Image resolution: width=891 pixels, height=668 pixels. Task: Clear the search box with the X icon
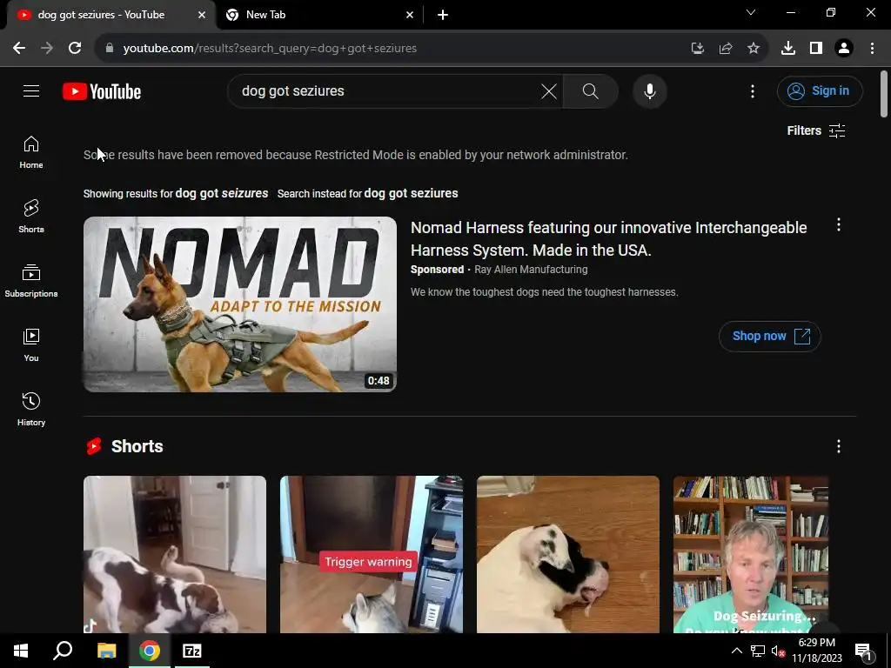(549, 90)
